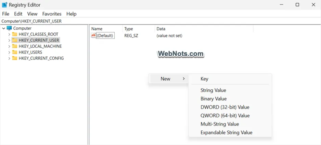Image resolution: width=321 pixels, height=145 pixels.
Task: Choose String Value from the submenu
Action: pyautogui.click(x=230, y=90)
